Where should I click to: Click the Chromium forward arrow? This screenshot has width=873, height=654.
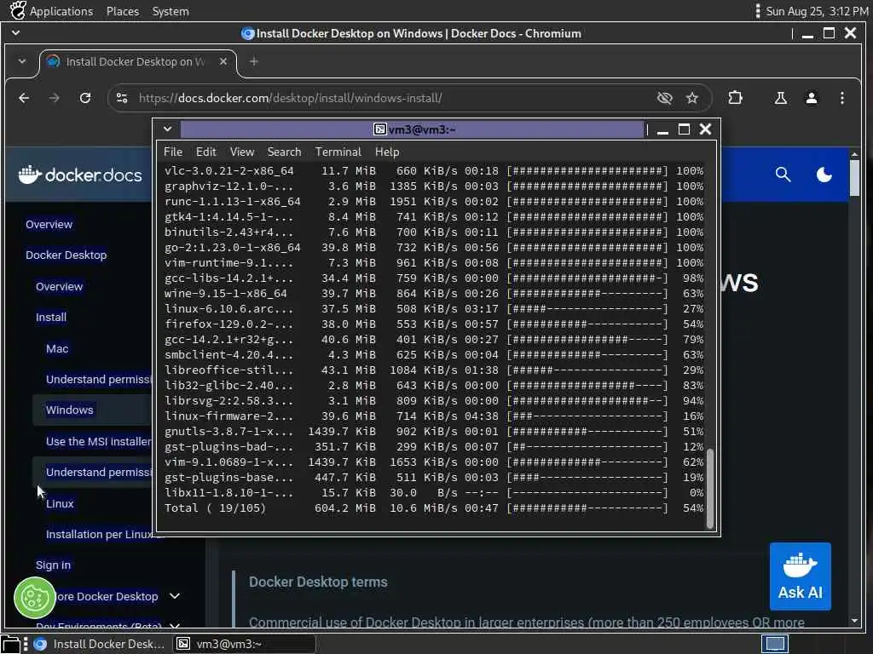coord(54,98)
